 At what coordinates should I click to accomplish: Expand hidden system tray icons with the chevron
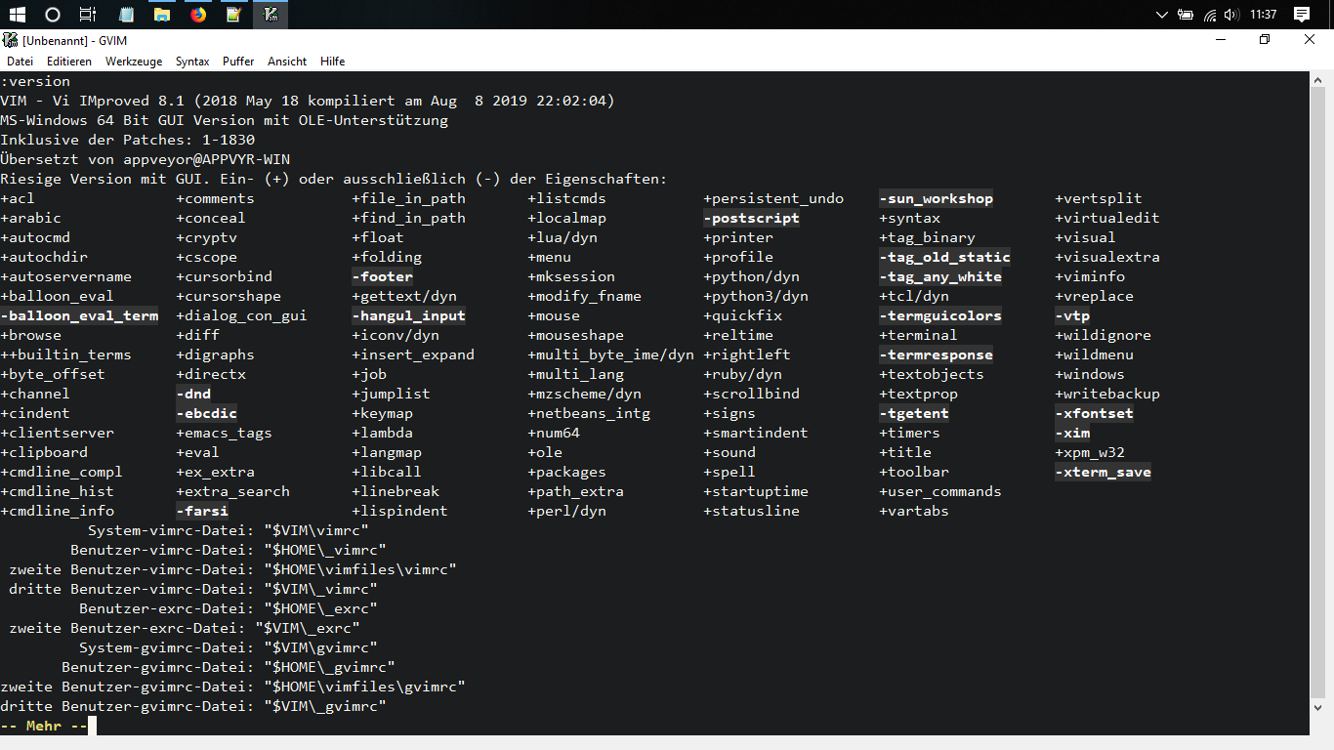coord(1161,15)
